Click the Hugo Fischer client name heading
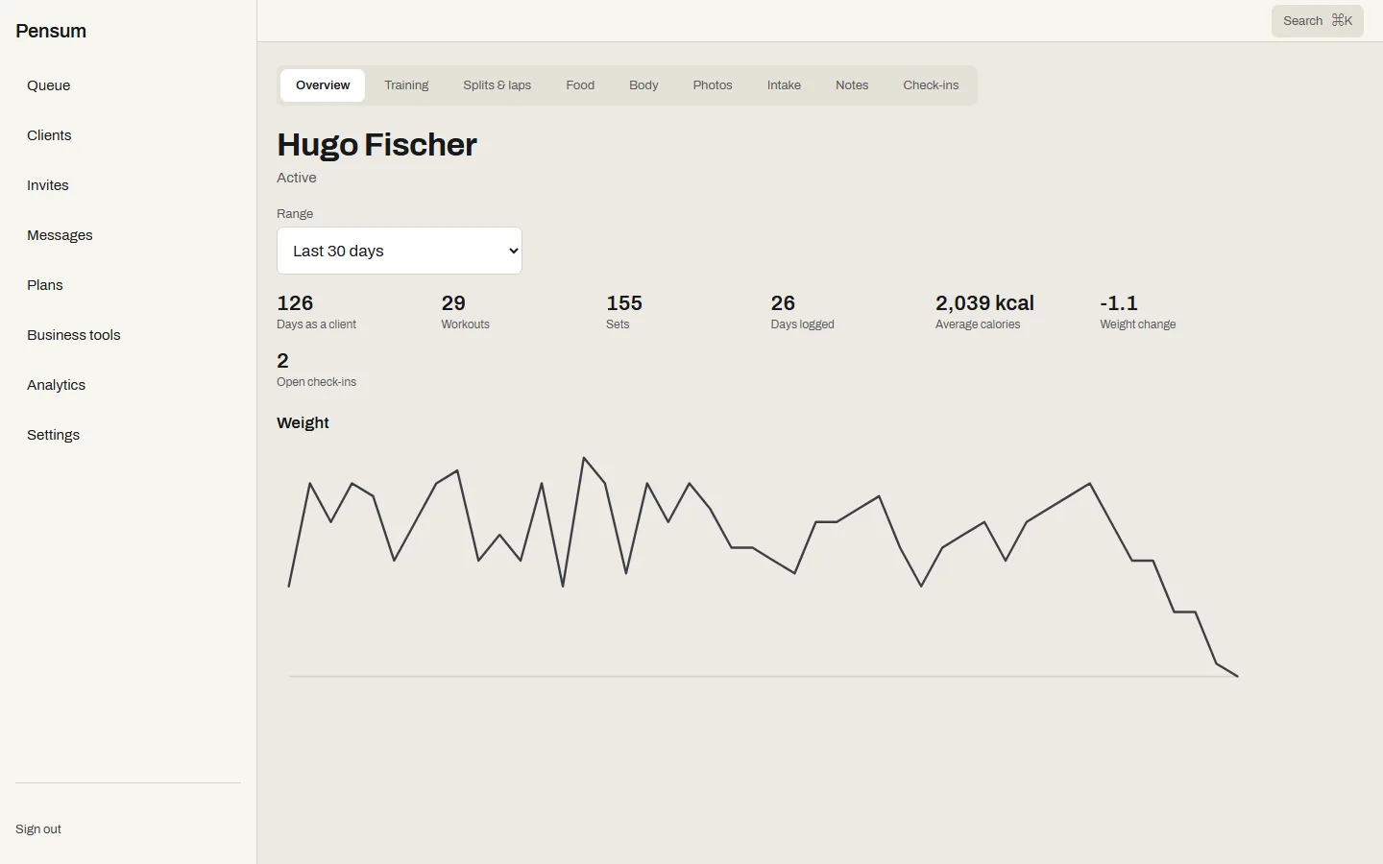1383x864 pixels. click(x=376, y=145)
